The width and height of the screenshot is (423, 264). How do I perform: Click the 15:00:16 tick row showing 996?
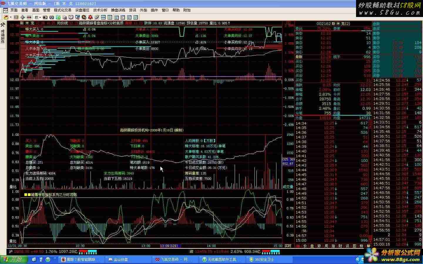[x=397, y=244]
